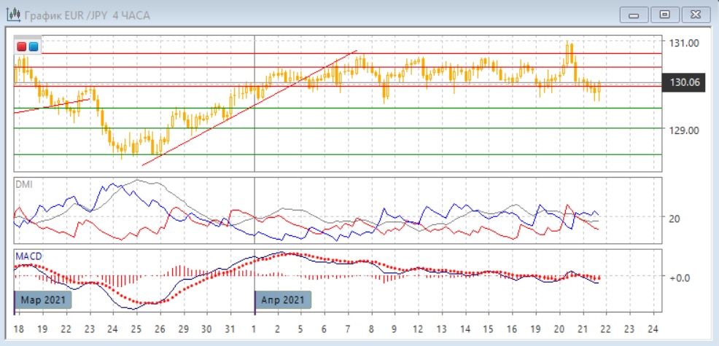Click the 129.00 price axis label
This screenshot has height=346, width=719.
[685, 130]
